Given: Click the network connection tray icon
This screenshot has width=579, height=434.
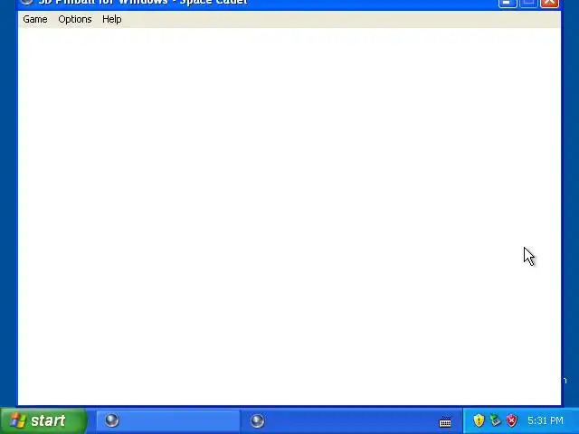Looking at the screenshot, I should 495,420.
